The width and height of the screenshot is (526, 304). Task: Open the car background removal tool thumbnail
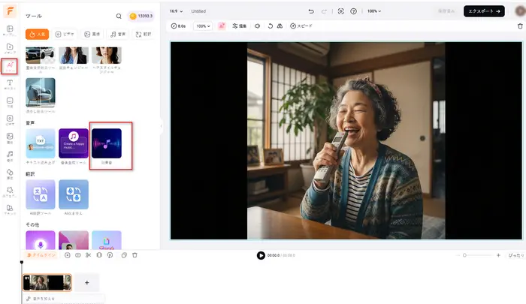tap(41, 56)
